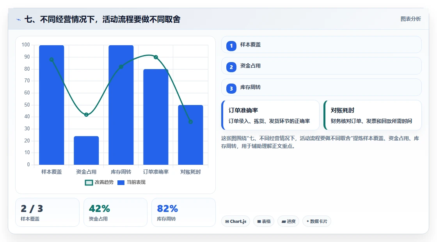Open the 订单准确率 info card
This screenshot has width=437, height=242.
pos(270,115)
